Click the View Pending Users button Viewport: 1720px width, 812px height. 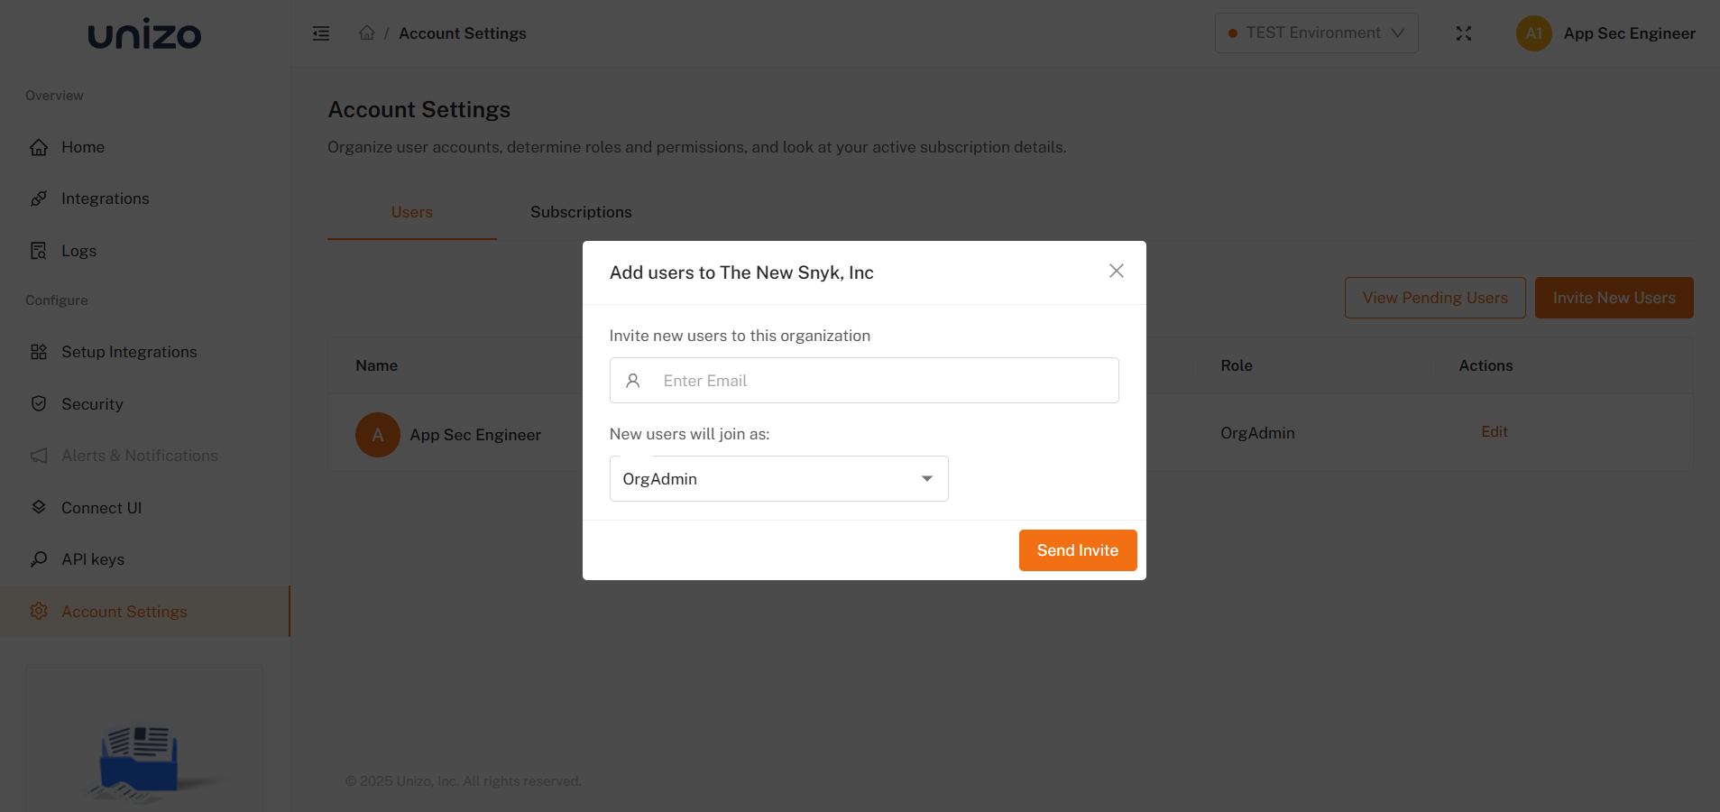(x=1434, y=298)
